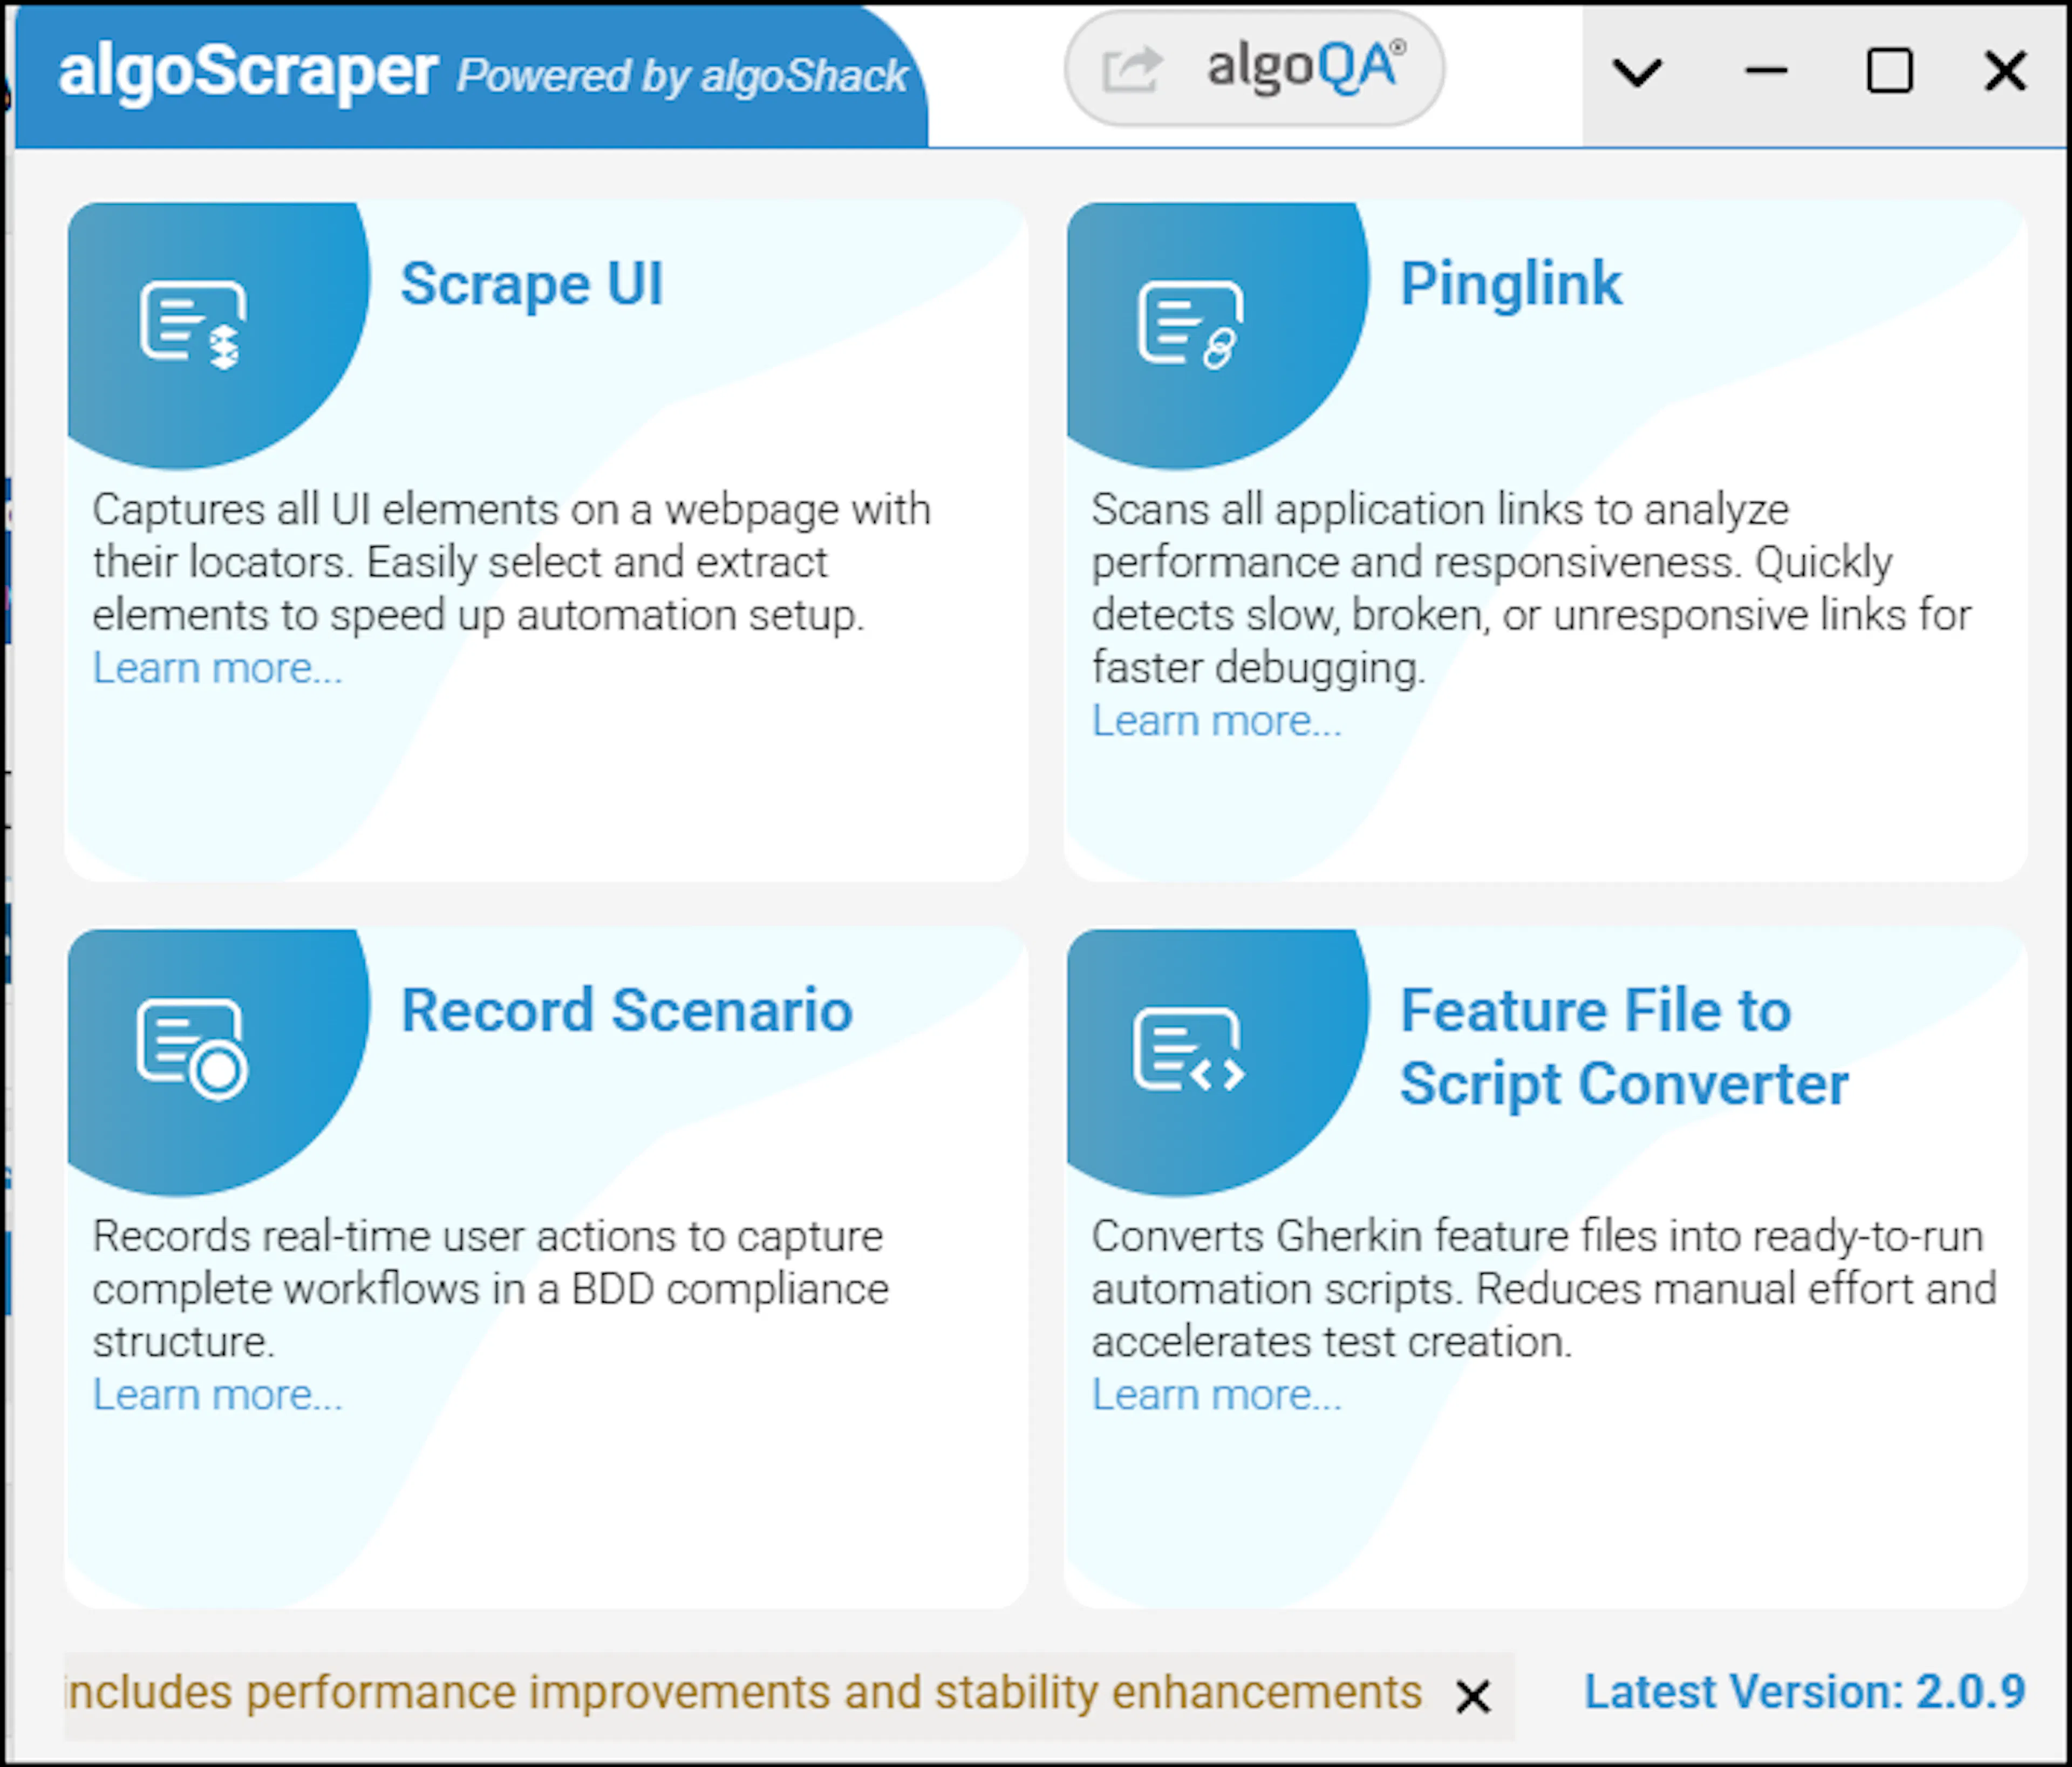Select the Pinglink heading
2072x1767 pixels.
[1510, 285]
